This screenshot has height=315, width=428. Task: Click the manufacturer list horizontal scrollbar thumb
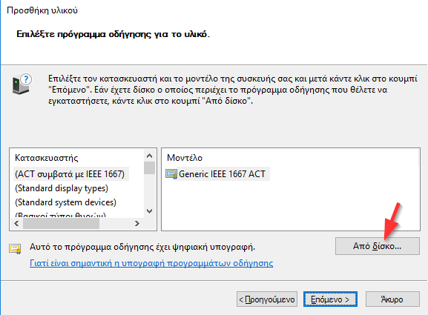tap(61, 224)
